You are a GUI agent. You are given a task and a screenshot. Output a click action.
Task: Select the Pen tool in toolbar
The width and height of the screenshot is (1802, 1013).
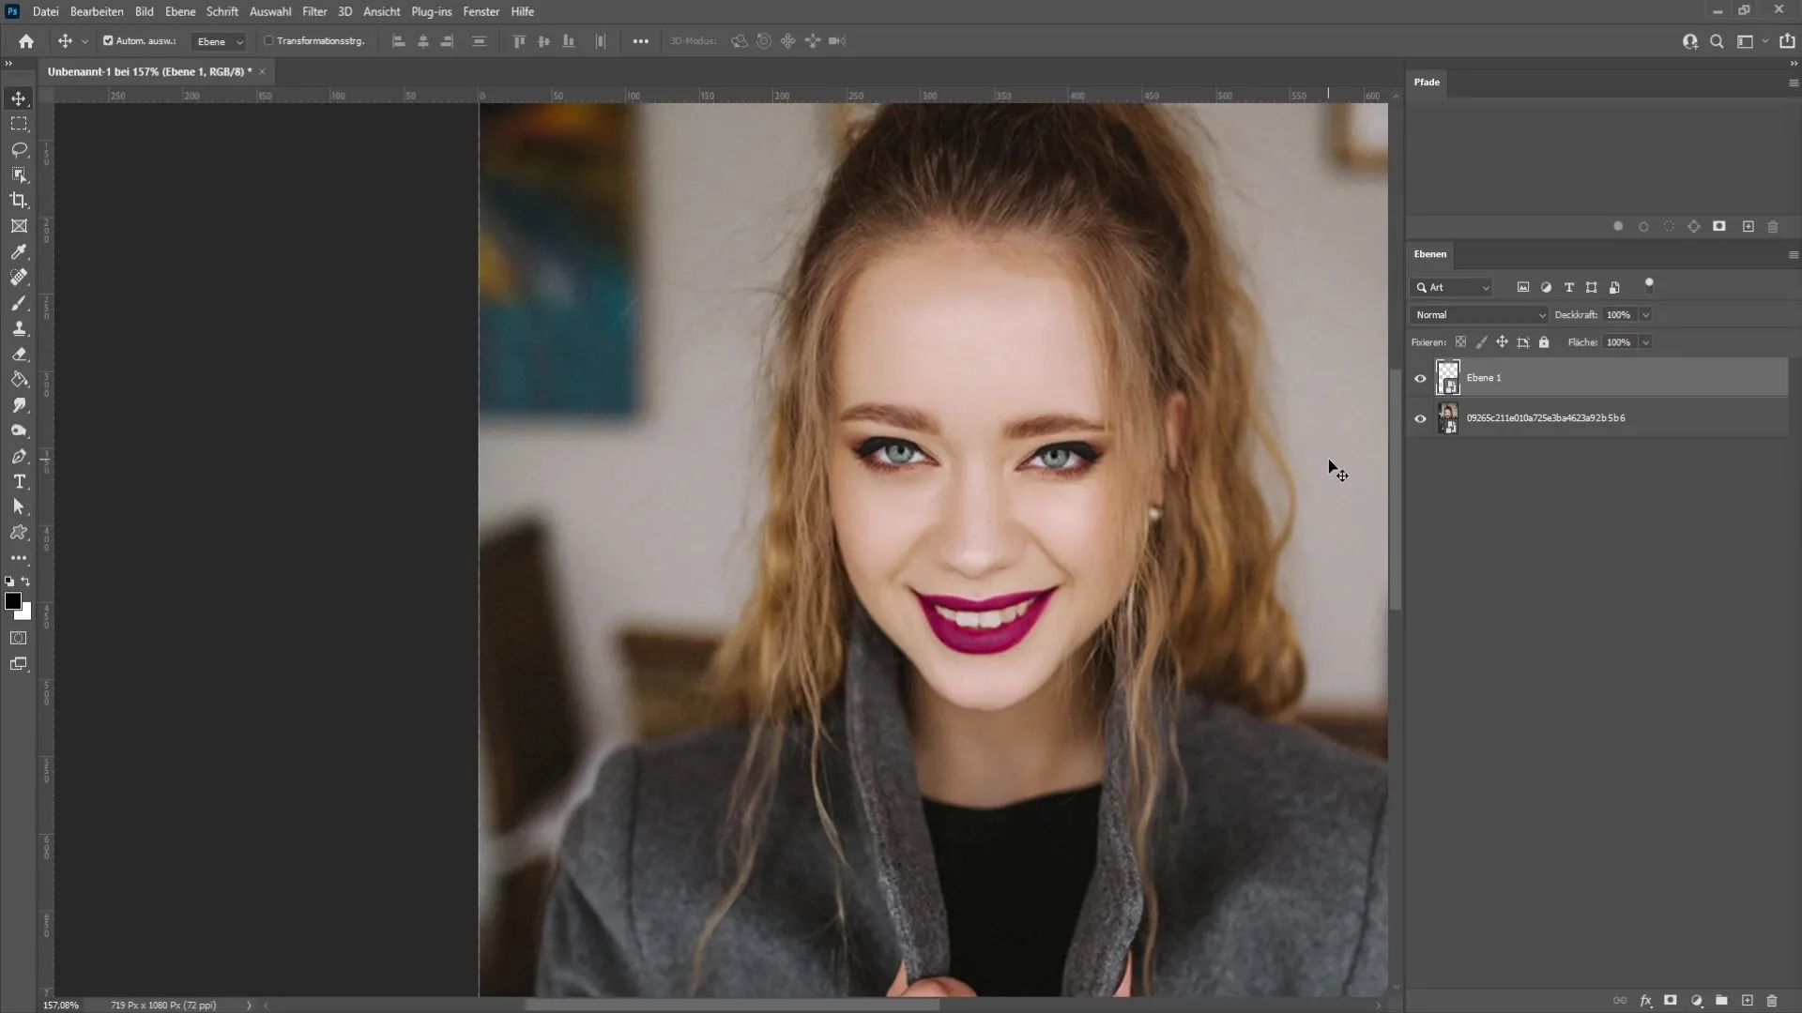pos(19,457)
